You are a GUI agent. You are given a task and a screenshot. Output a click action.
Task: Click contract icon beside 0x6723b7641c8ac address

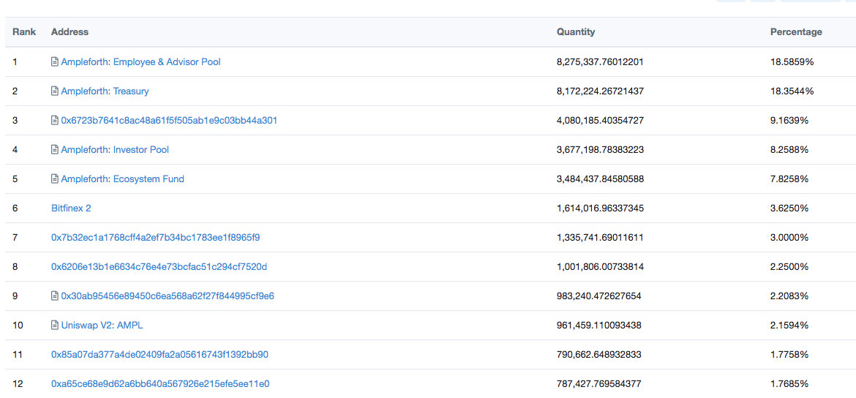[x=55, y=120]
